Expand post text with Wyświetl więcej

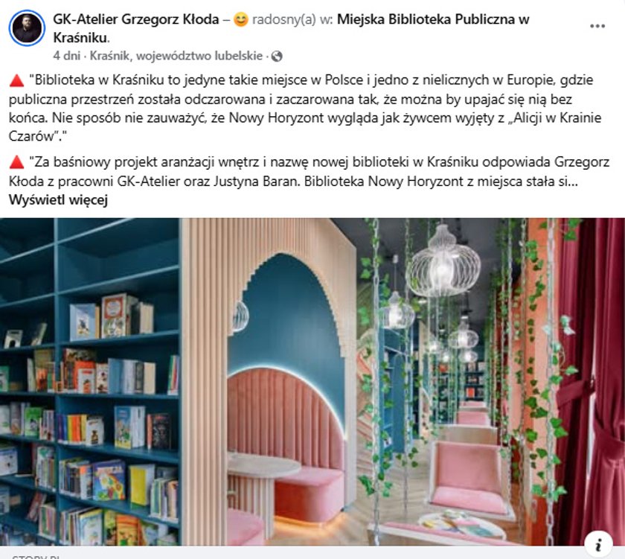[x=58, y=199]
